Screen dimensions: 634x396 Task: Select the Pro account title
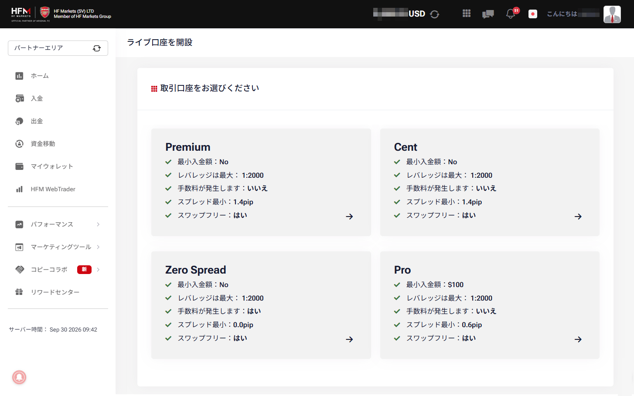(402, 270)
